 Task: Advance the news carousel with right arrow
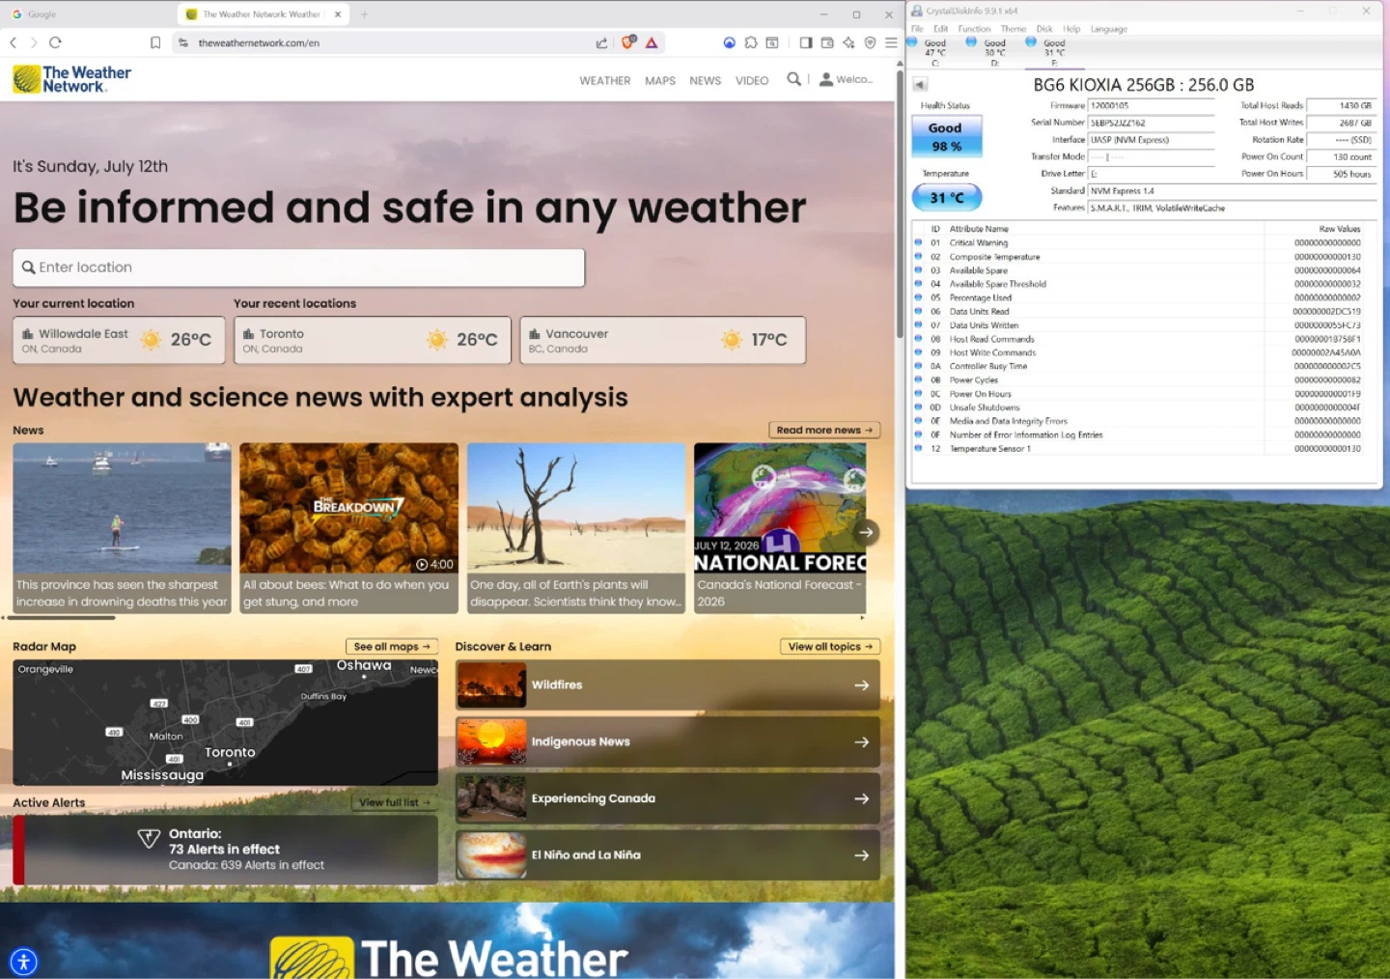866,532
